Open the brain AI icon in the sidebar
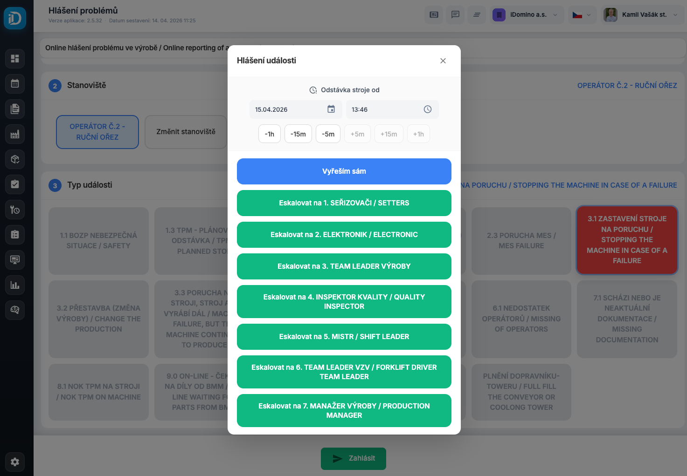Viewport: 687px width, 476px height. (15, 310)
